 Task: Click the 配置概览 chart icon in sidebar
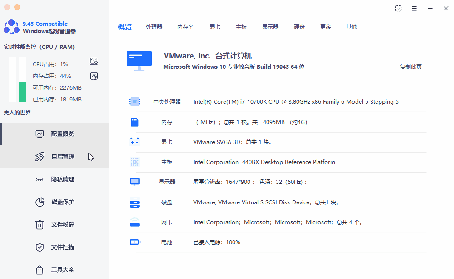point(40,134)
